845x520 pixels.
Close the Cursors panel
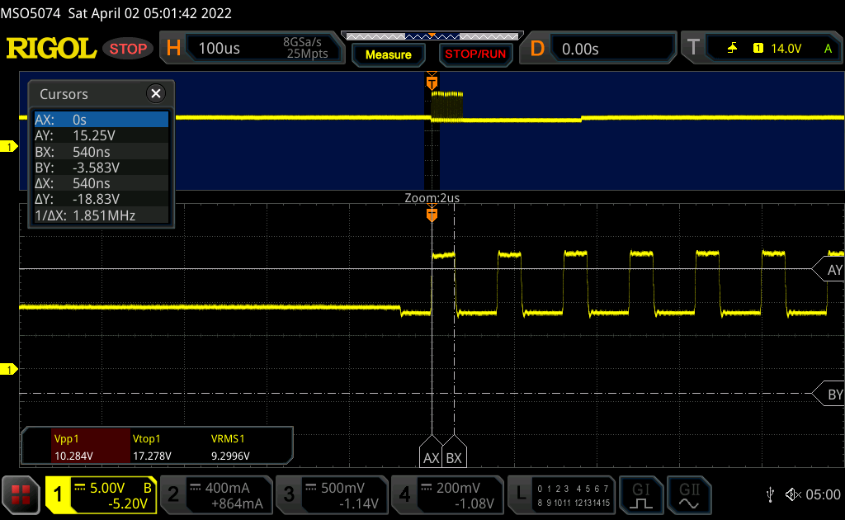[156, 94]
